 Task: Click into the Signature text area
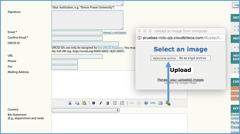coord(87,20)
